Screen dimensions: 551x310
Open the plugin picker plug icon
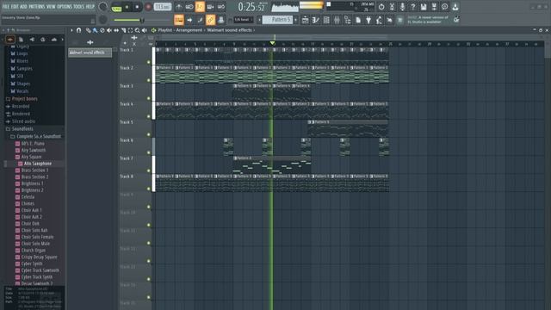[368, 20]
